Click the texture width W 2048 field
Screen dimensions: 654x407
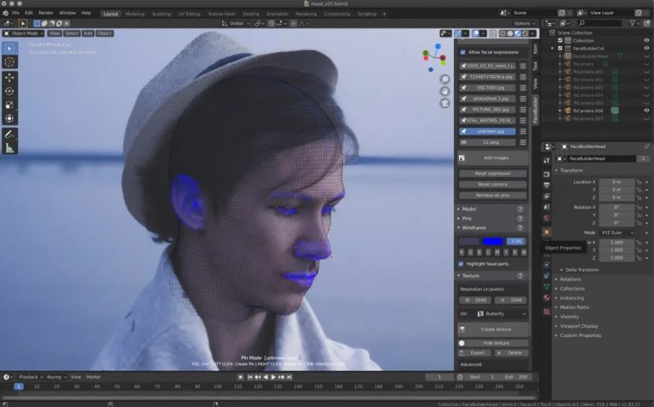pos(475,301)
